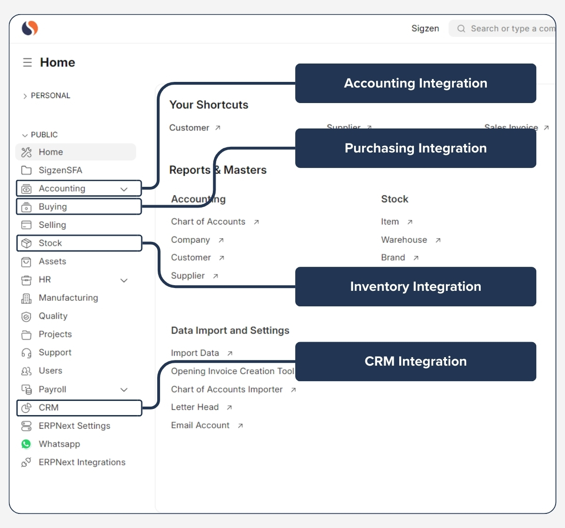
Task: Select the ERPNext Integrations plug icon
Action: click(x=26, y=462)
